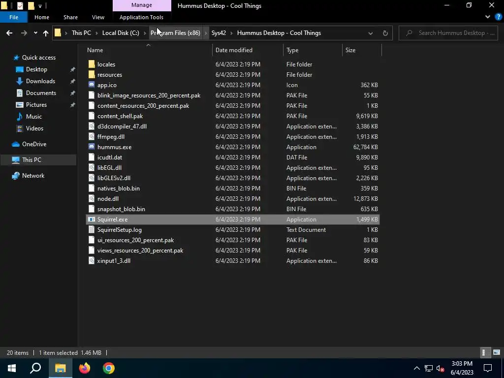Image resolution: width=504 pixels, height=378 pixels.
Task: Select the locales folder icon
Action: (x=92, y=64)
